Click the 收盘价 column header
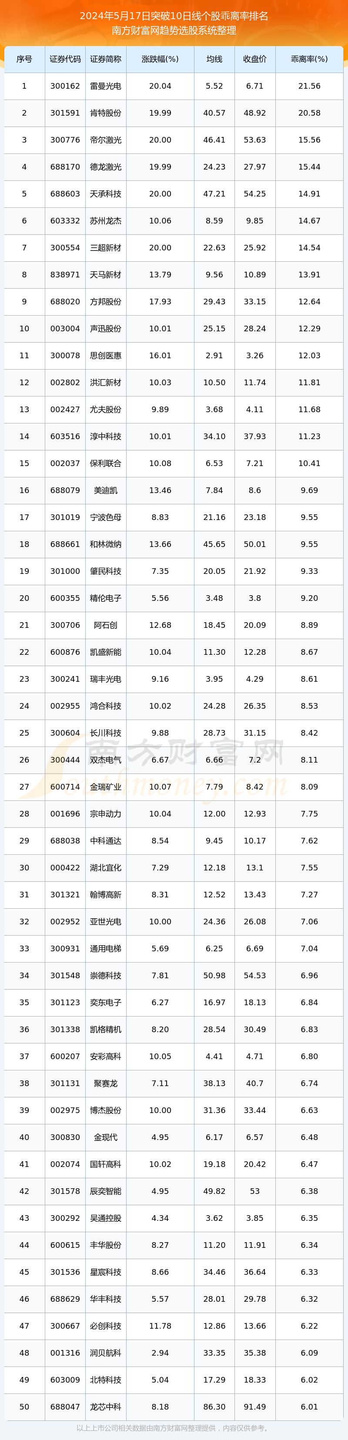The image size is (348, 1440). click(254, 59)
